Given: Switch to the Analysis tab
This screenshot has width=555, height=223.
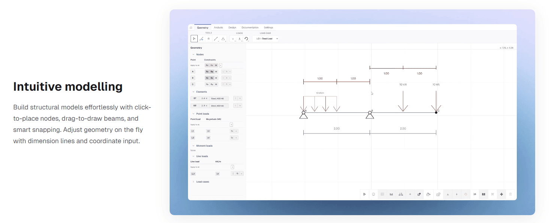Looking at the screenshot, I should [x=218, y=27].
